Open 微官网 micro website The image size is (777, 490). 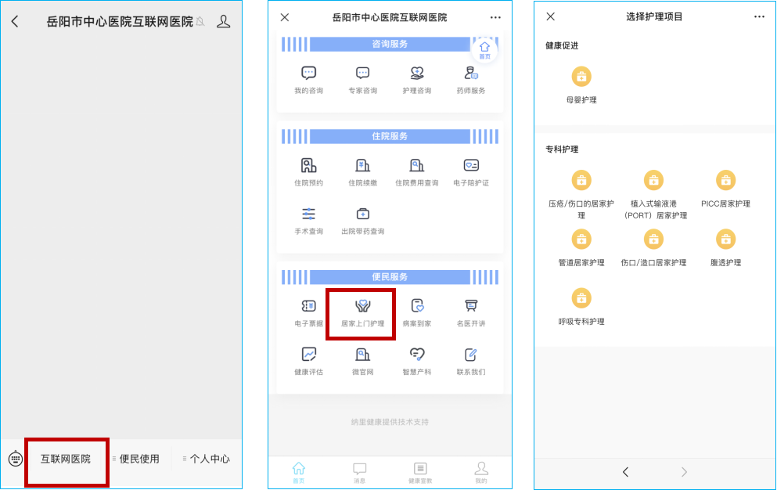point(363,362)
